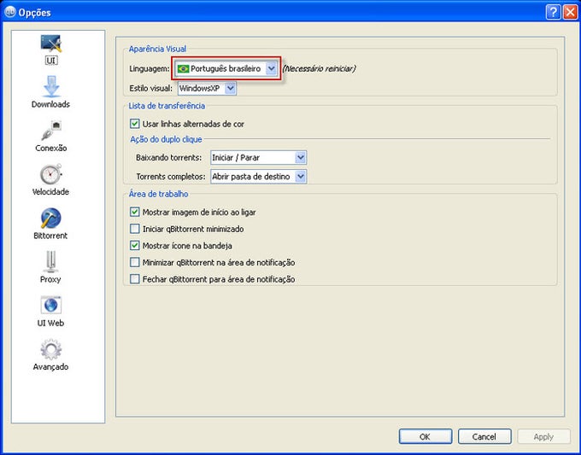The height and width of the screenshot is (455, 581).
Task: Switch to the Bittorrent section label
Action: pyautogui.click(x=50, y=236)
